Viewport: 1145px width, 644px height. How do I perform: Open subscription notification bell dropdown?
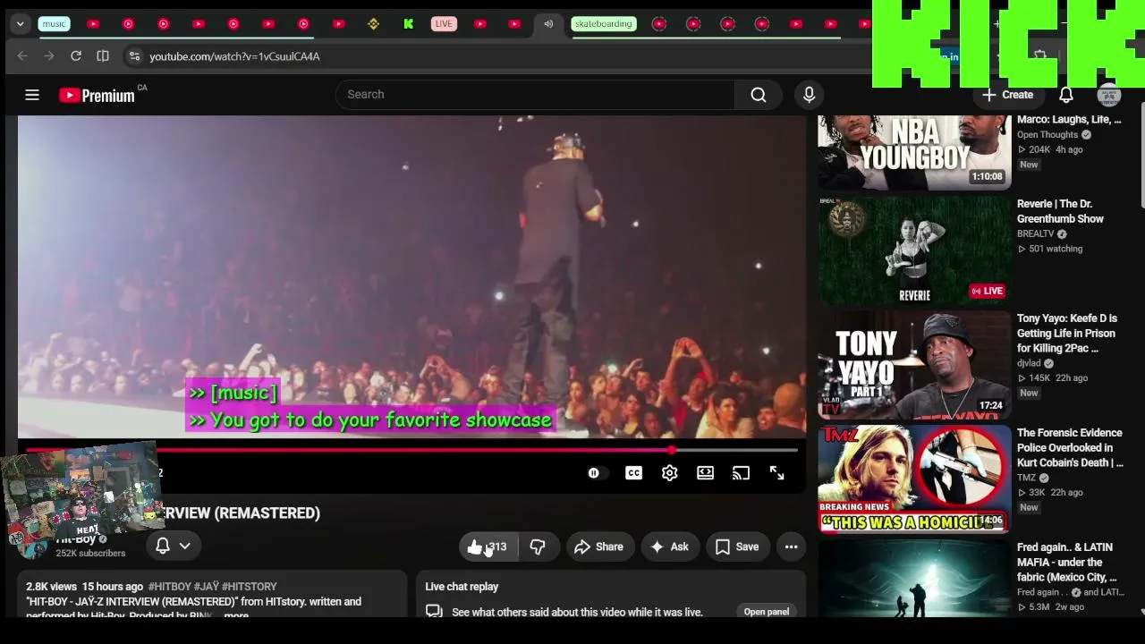(173, 546)
